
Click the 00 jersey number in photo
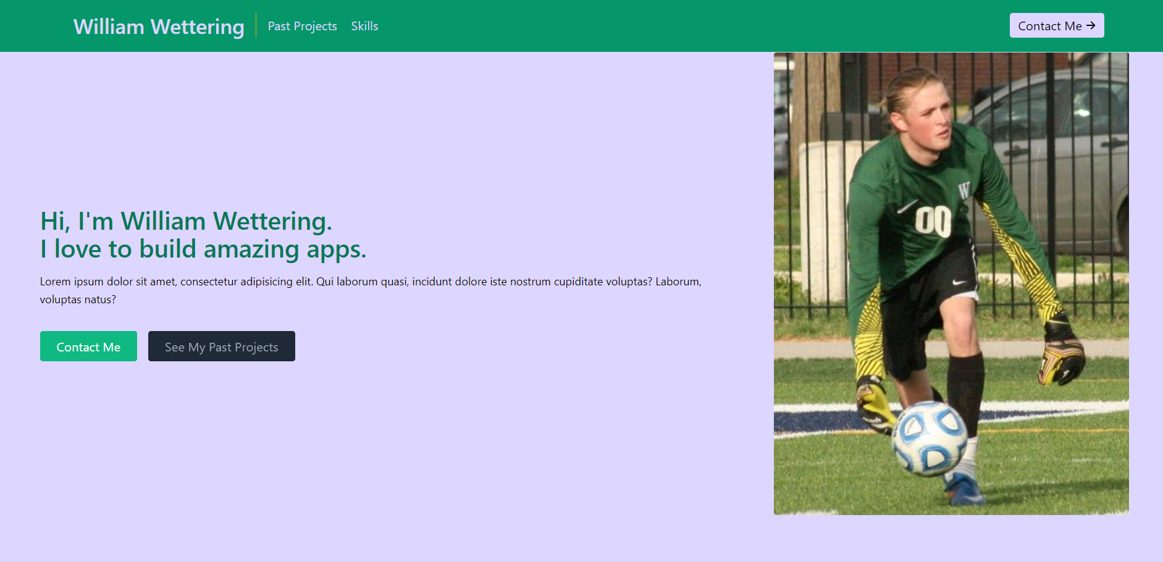click(933, 220)
